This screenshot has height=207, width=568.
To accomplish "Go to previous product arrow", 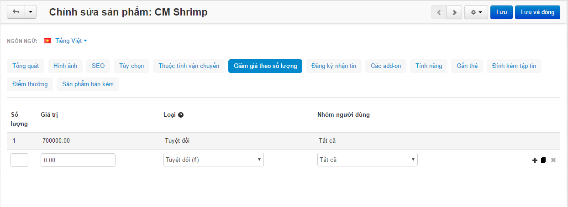I will (439, 12).
